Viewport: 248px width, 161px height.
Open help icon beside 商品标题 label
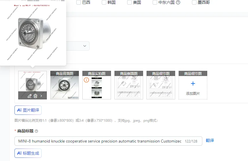point(36,131)
